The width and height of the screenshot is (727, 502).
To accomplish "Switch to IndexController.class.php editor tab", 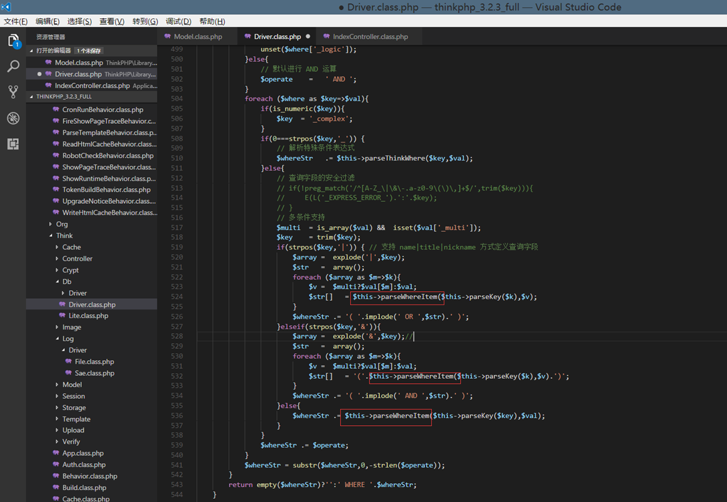I will coord(370,37).
